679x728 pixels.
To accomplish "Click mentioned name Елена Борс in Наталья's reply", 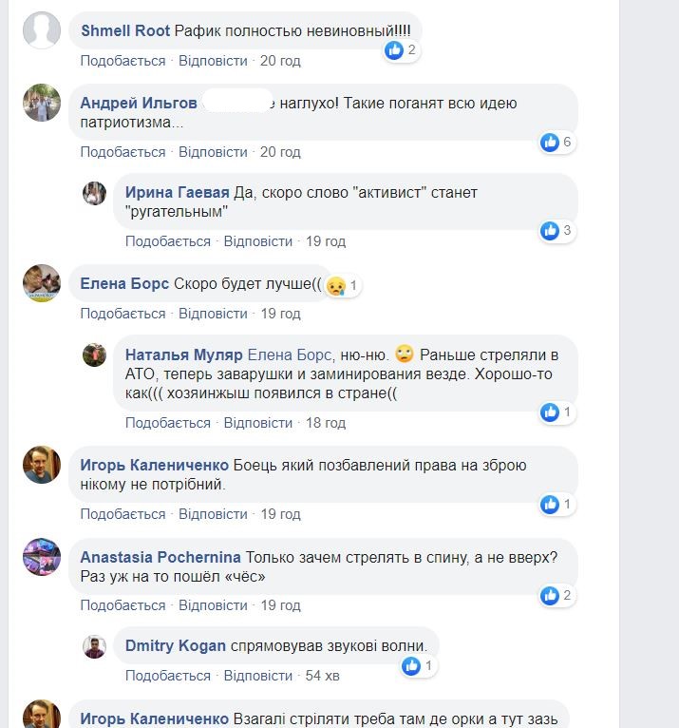I will (289, 354).
